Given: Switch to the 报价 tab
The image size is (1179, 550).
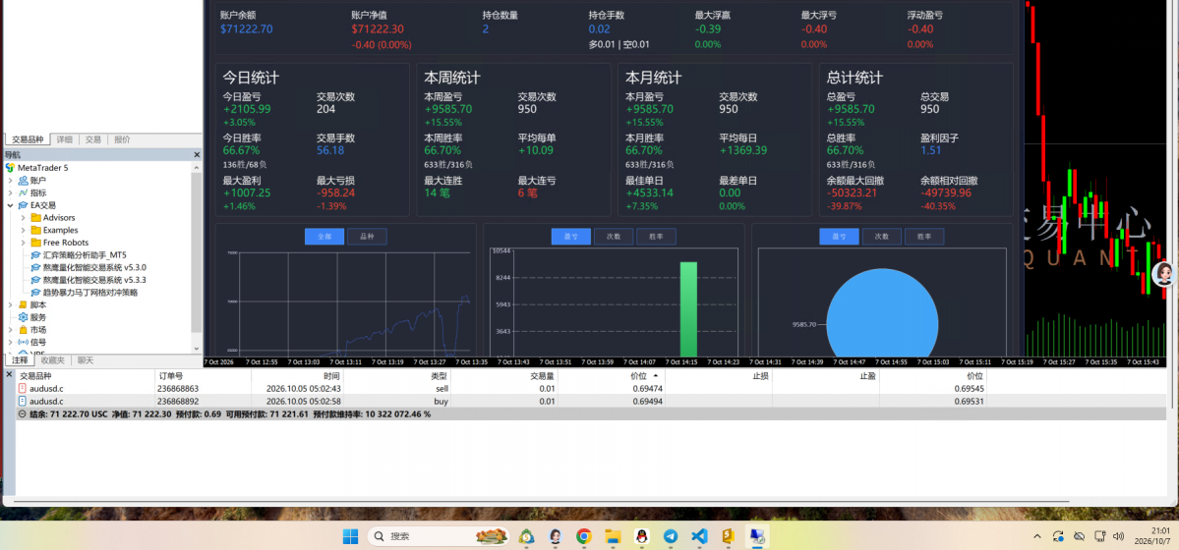Looking at the screenshot, I should [121, 139].
